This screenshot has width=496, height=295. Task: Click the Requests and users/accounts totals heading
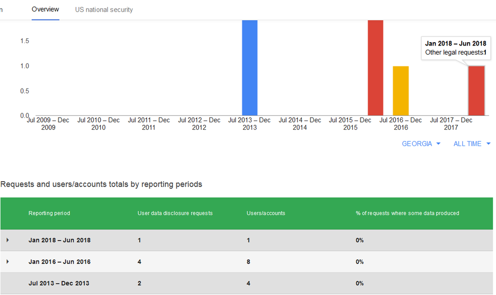[101, 185]
